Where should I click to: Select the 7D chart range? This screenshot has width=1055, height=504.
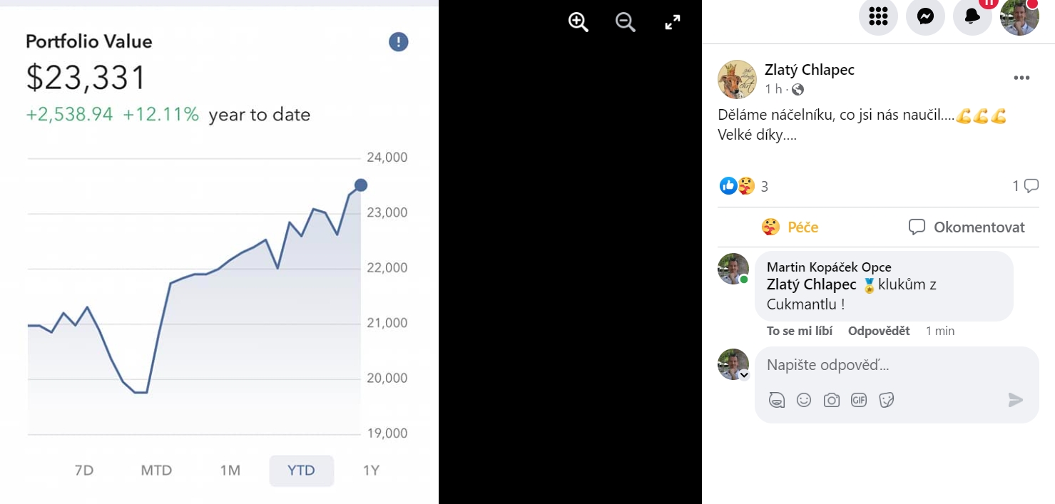pos(84,470)
